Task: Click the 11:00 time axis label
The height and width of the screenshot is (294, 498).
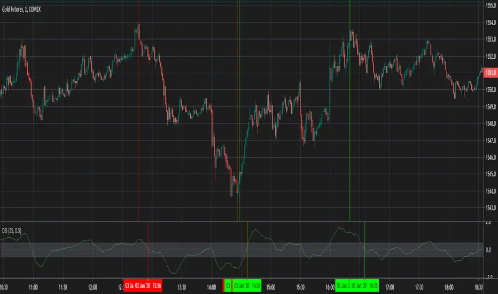Action: [x=33, y=288]
